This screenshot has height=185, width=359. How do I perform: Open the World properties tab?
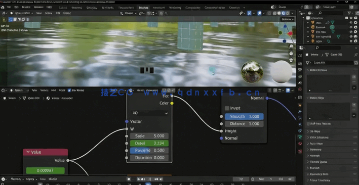click(x=300, y=89)
